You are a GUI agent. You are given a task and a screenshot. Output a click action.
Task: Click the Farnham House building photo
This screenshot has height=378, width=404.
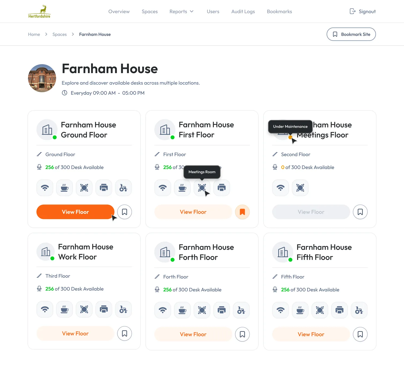tap(42, 78)
